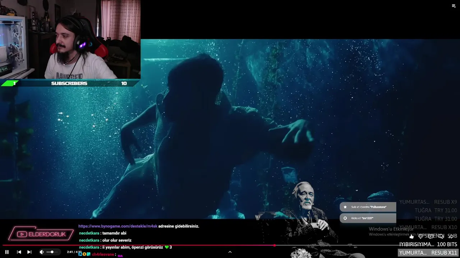Click the SUBSCRIBERS goal bar

click(x=70, y=83)
